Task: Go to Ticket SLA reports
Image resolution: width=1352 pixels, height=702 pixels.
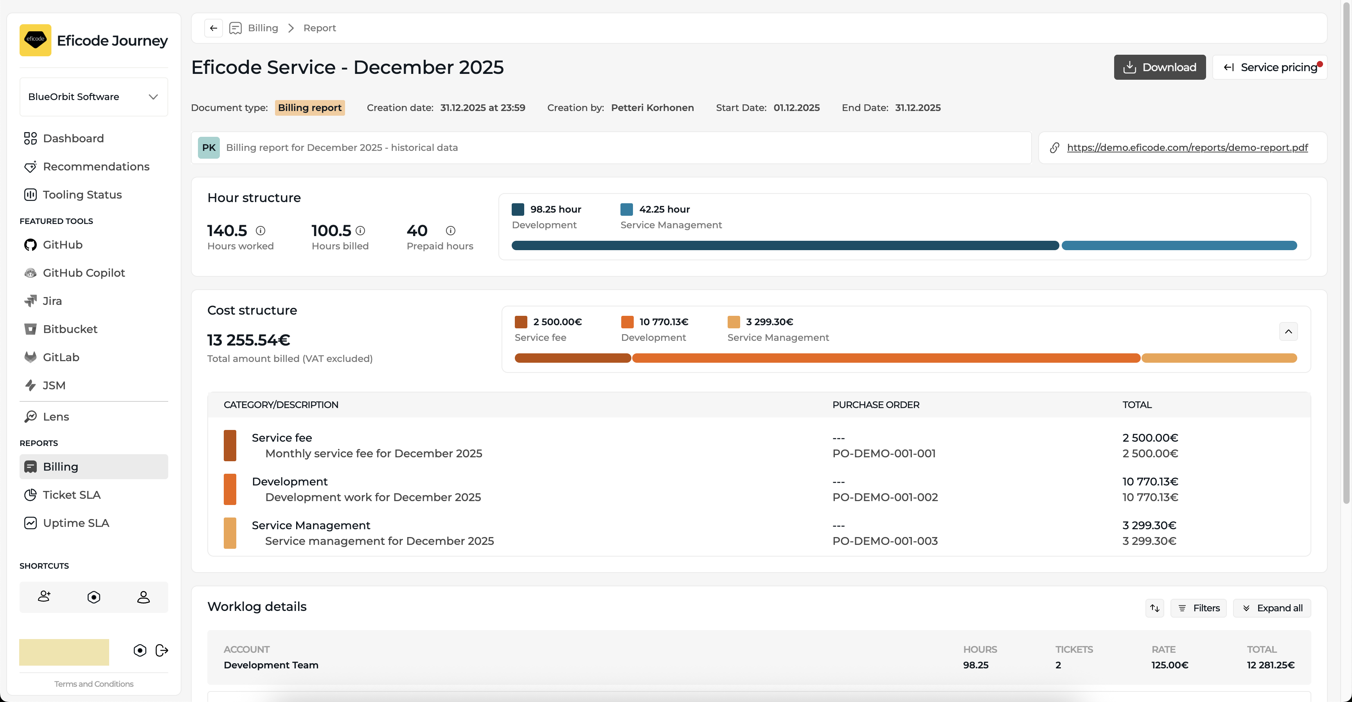Action: (71, 495)
